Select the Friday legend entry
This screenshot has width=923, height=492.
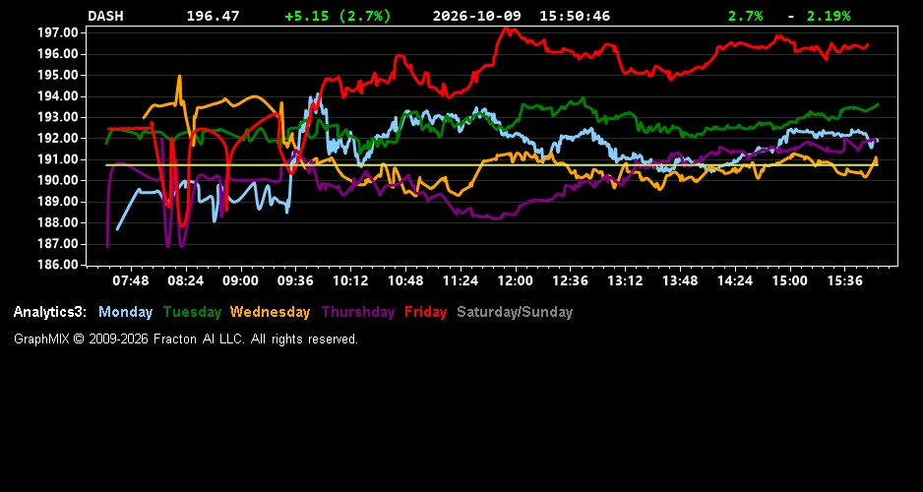pos(426,313)
